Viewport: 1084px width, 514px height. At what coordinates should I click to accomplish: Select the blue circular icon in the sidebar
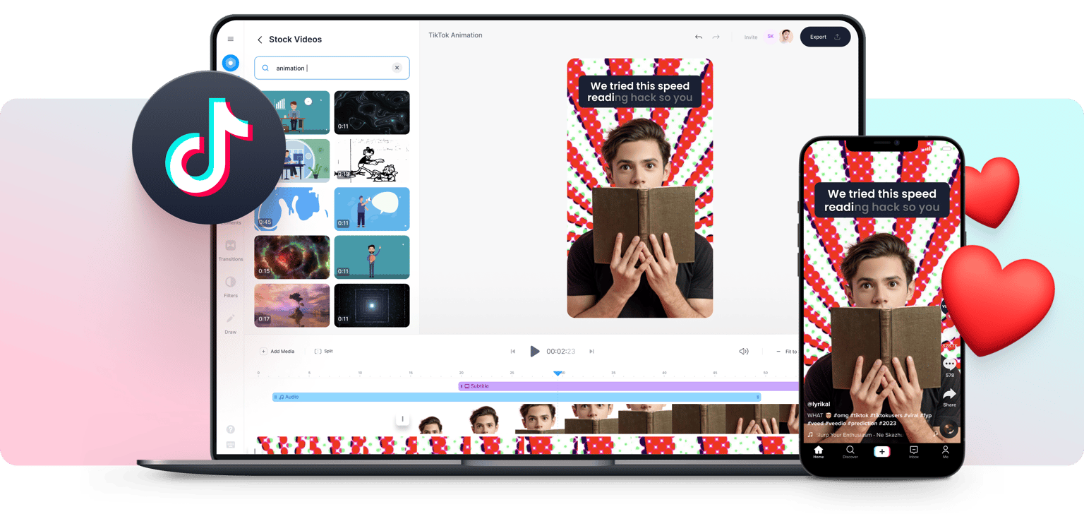231,63
